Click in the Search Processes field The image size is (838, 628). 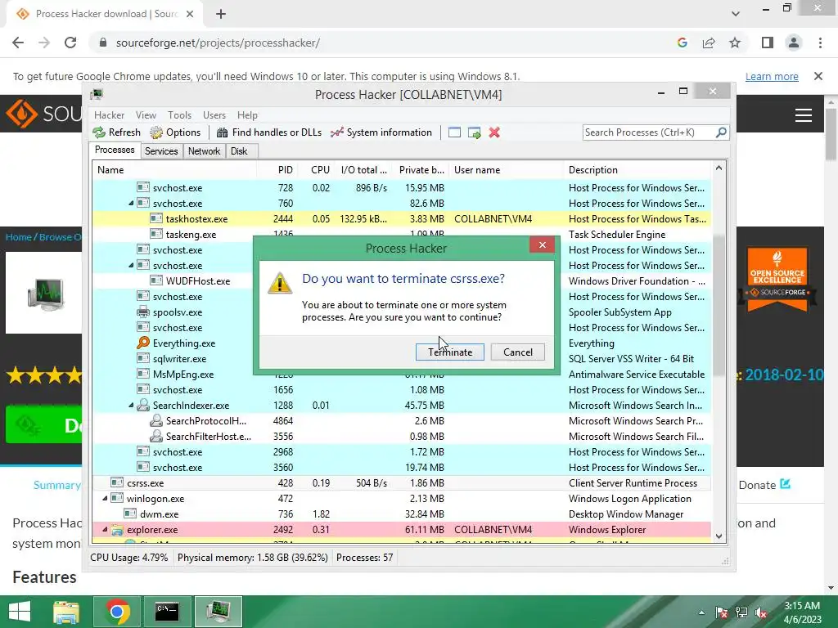point(649,132)
